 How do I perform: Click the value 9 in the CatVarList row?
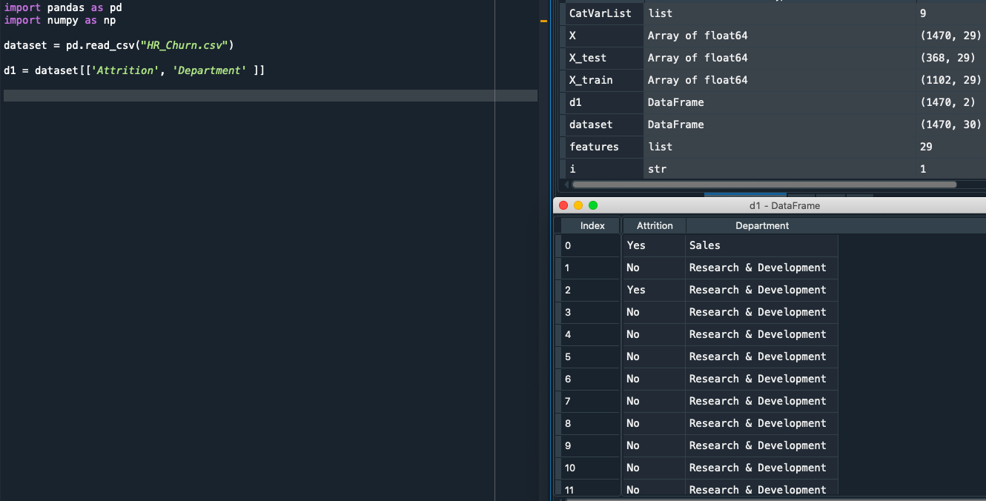click(923, 13)
